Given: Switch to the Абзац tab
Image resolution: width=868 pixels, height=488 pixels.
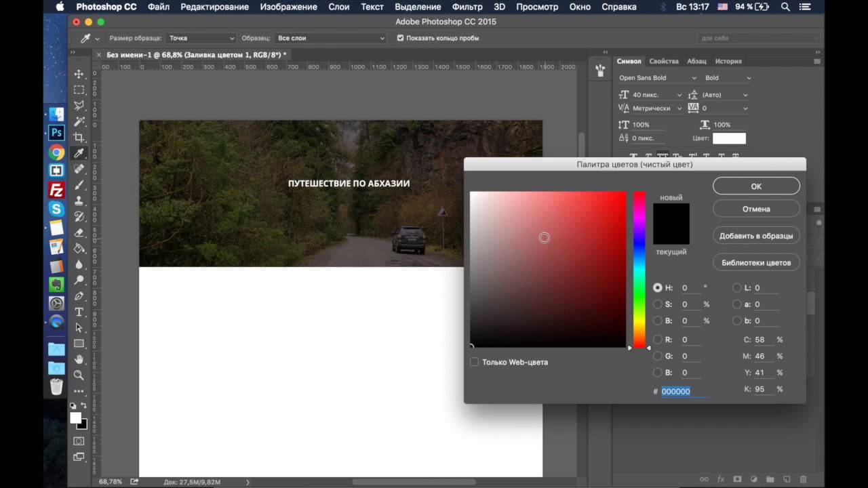Looking at the screenshot, I should pyautogui.click(x=696, y=61).
